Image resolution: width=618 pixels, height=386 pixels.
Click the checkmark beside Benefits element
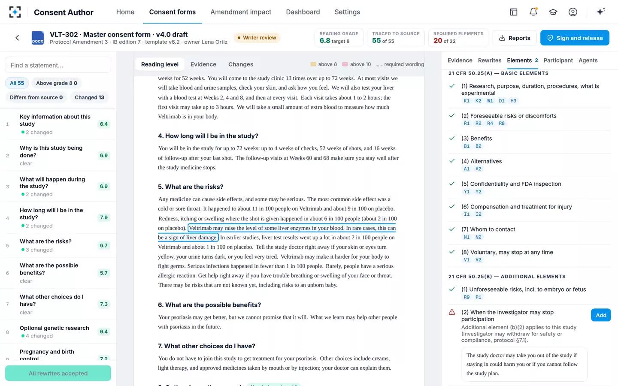pyautogui.click(x=452, y=138)
